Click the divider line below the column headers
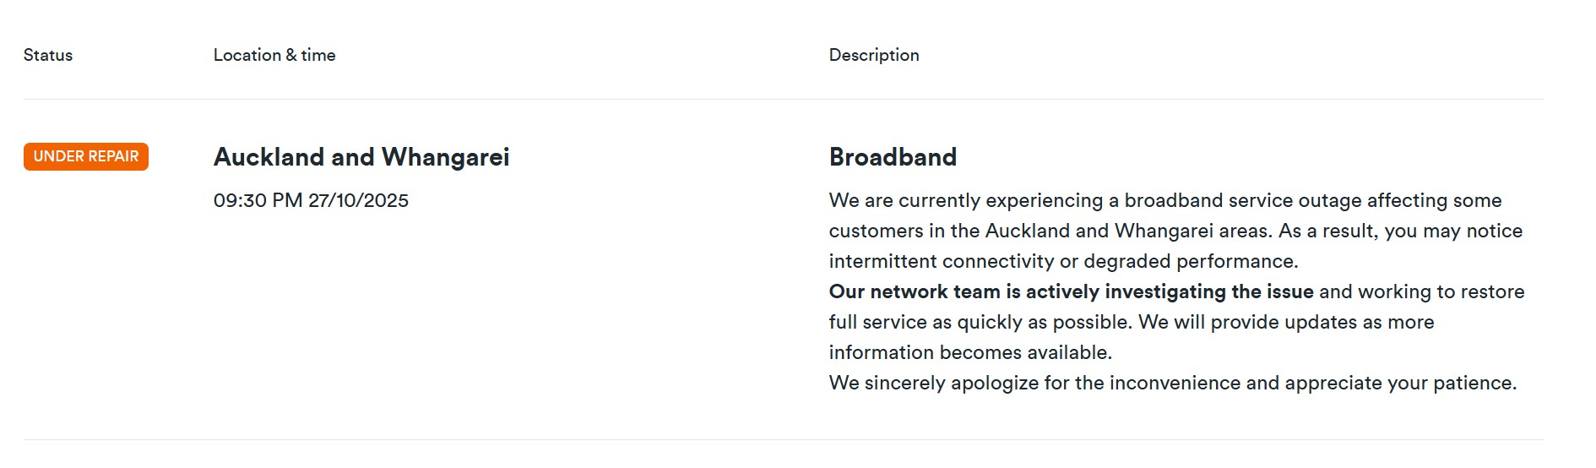This screenshot has height=468, width=1596. pyautogui.click(x=783, y=100)
